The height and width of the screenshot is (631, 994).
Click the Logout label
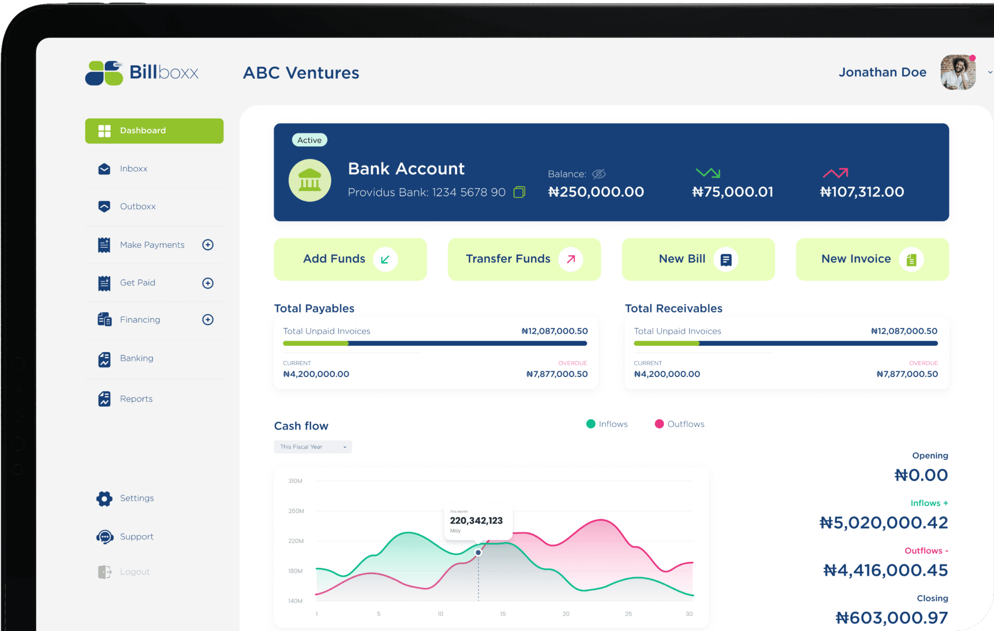tap(134, 572)
